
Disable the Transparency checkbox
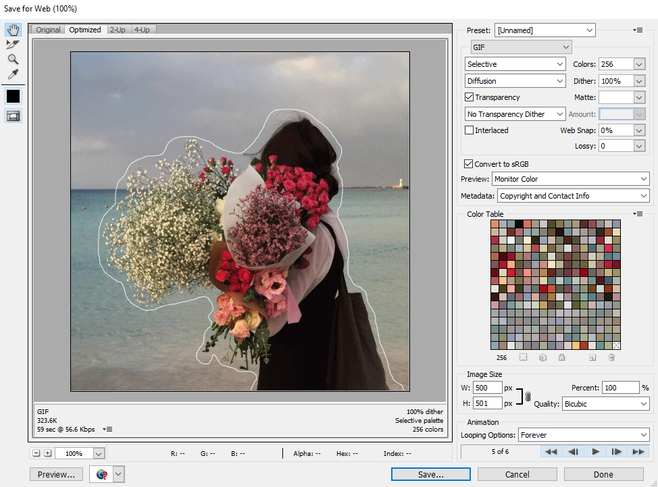click(x=470, y=97)
